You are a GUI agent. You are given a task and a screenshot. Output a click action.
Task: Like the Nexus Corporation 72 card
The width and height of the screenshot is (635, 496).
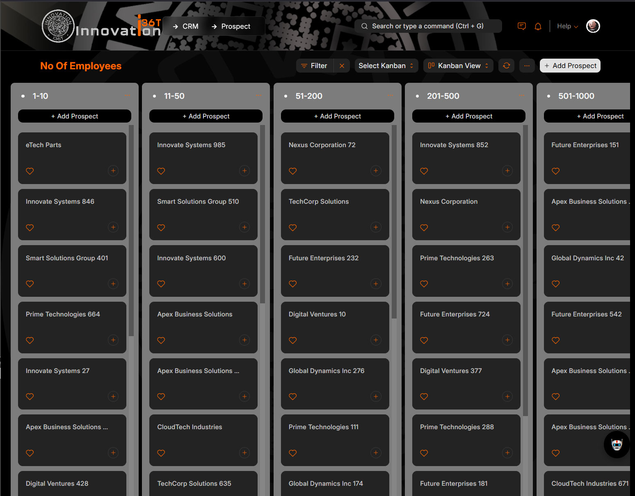coord(292,171)
